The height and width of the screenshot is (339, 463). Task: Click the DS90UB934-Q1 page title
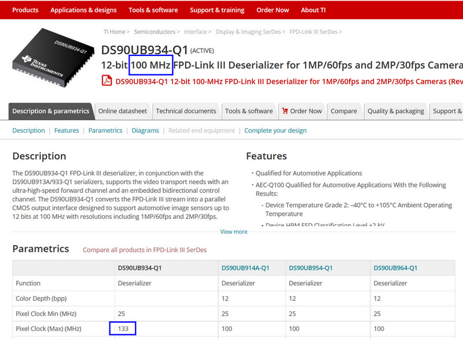(x=144, y=50)
